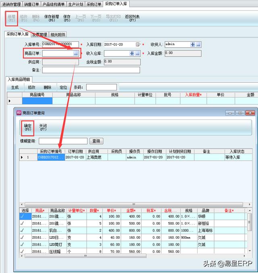Open ellipsis lookup beside 收入仓库 field
Image resolution: width=258 pixels, height=273 pixels.
pyautogui.click(x=137, y=53)
